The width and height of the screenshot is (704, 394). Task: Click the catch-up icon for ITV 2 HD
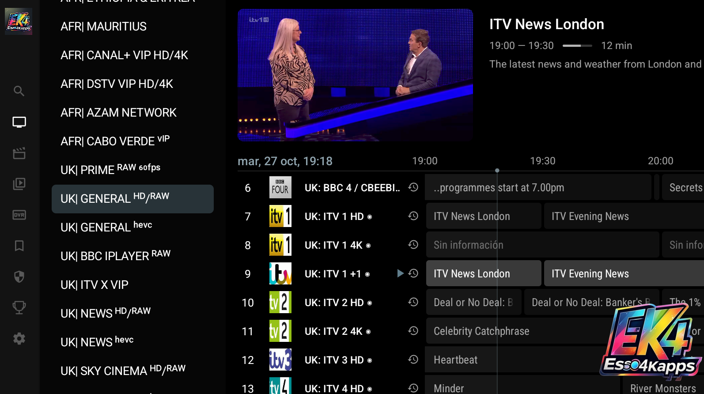[x=413, y=302]
